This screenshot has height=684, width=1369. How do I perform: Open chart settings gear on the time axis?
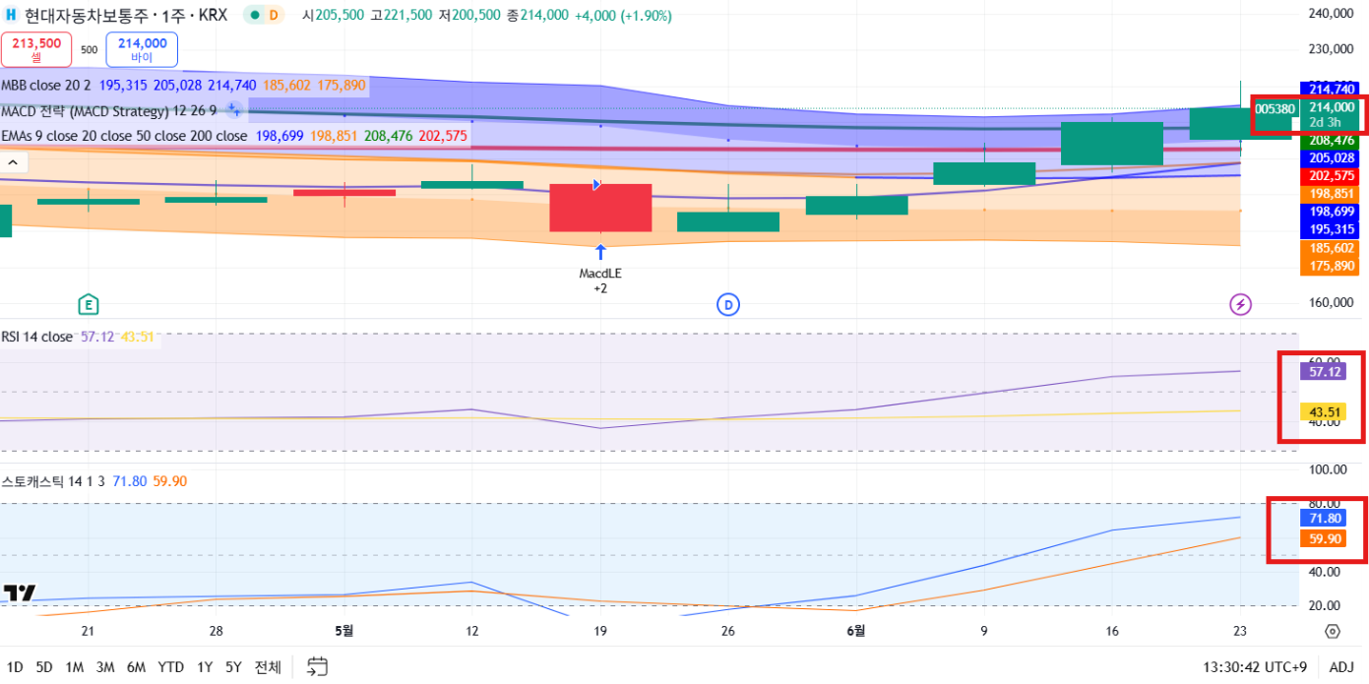(1333, 632)
